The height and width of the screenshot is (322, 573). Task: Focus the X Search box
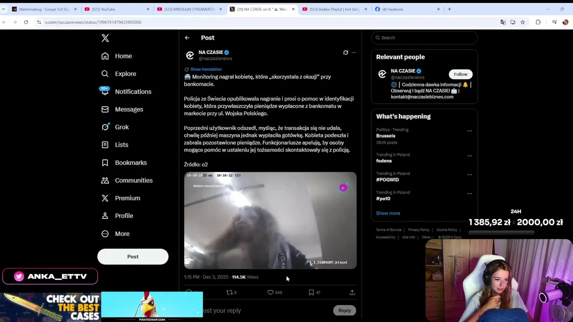[424, 38]
